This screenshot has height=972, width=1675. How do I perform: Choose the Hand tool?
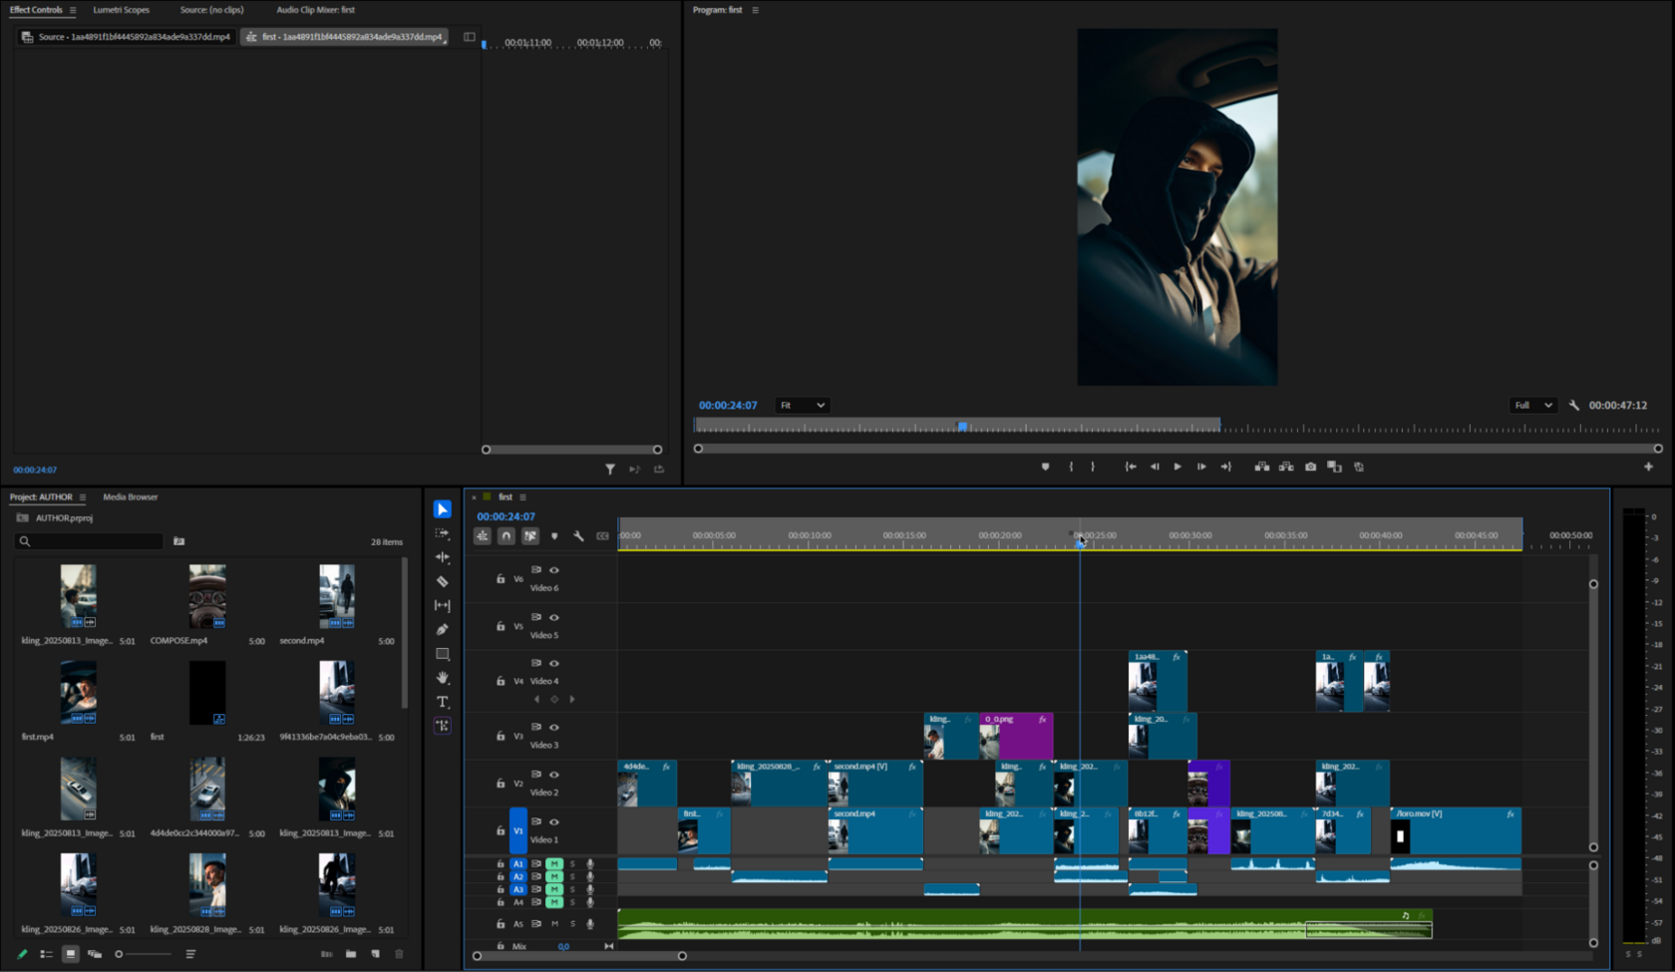tap(443, 678)
